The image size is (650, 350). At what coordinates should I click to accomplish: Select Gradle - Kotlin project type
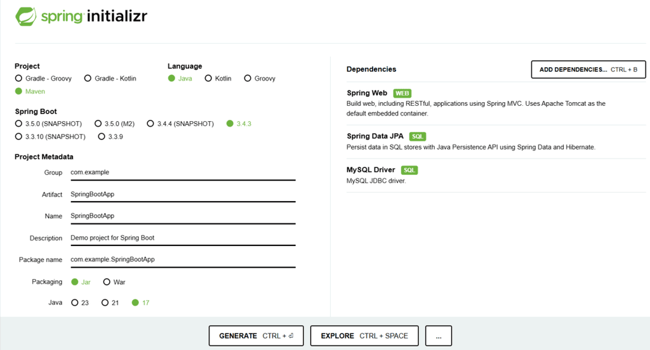110,78
